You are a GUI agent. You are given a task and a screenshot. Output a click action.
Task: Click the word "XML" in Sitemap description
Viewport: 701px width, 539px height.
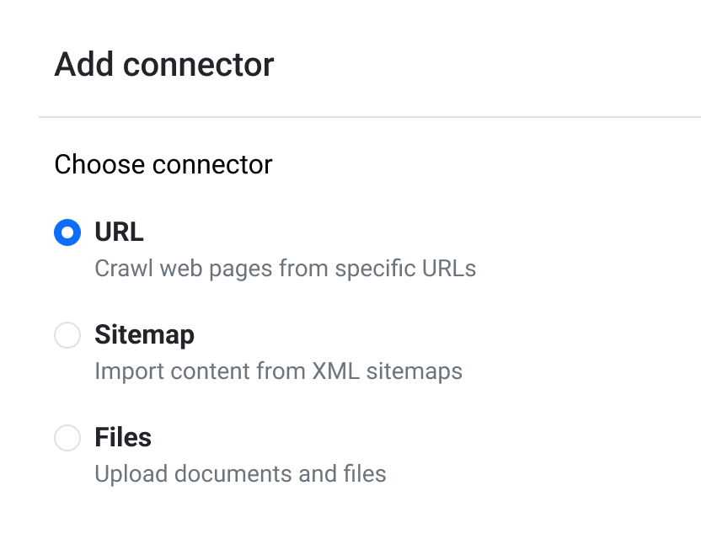[336, 371]
